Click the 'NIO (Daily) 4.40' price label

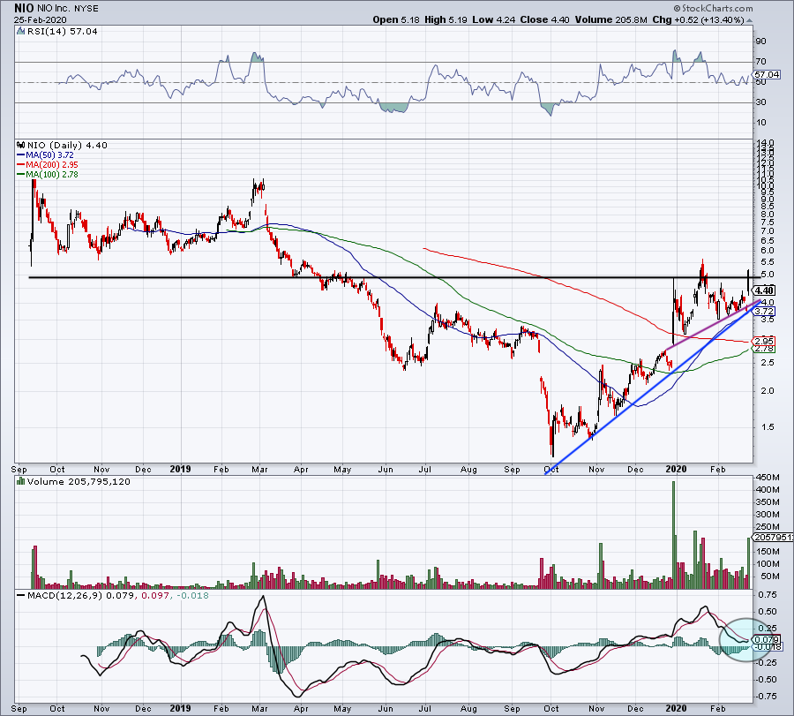click(67, 145)
